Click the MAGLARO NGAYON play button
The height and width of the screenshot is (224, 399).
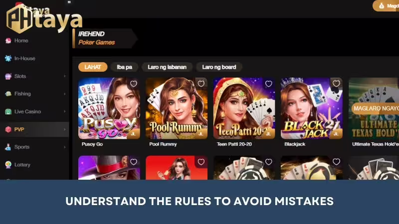pos(376,109)
